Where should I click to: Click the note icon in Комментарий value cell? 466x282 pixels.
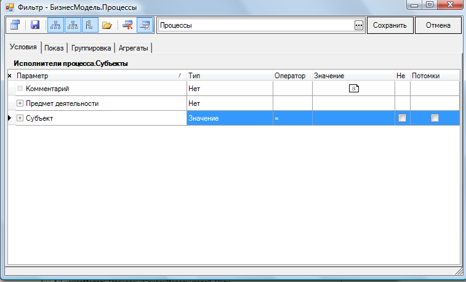[353, 89]
